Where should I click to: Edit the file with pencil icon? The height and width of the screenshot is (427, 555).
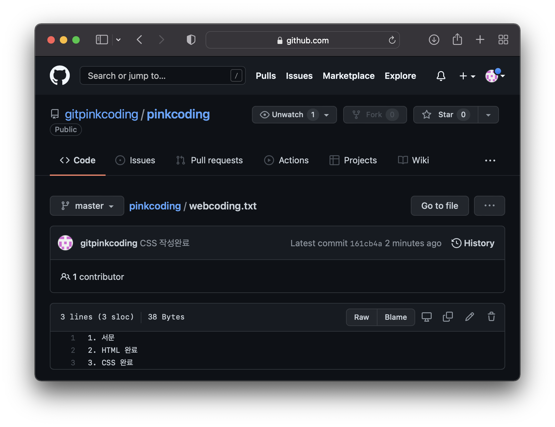pos(470,317)
